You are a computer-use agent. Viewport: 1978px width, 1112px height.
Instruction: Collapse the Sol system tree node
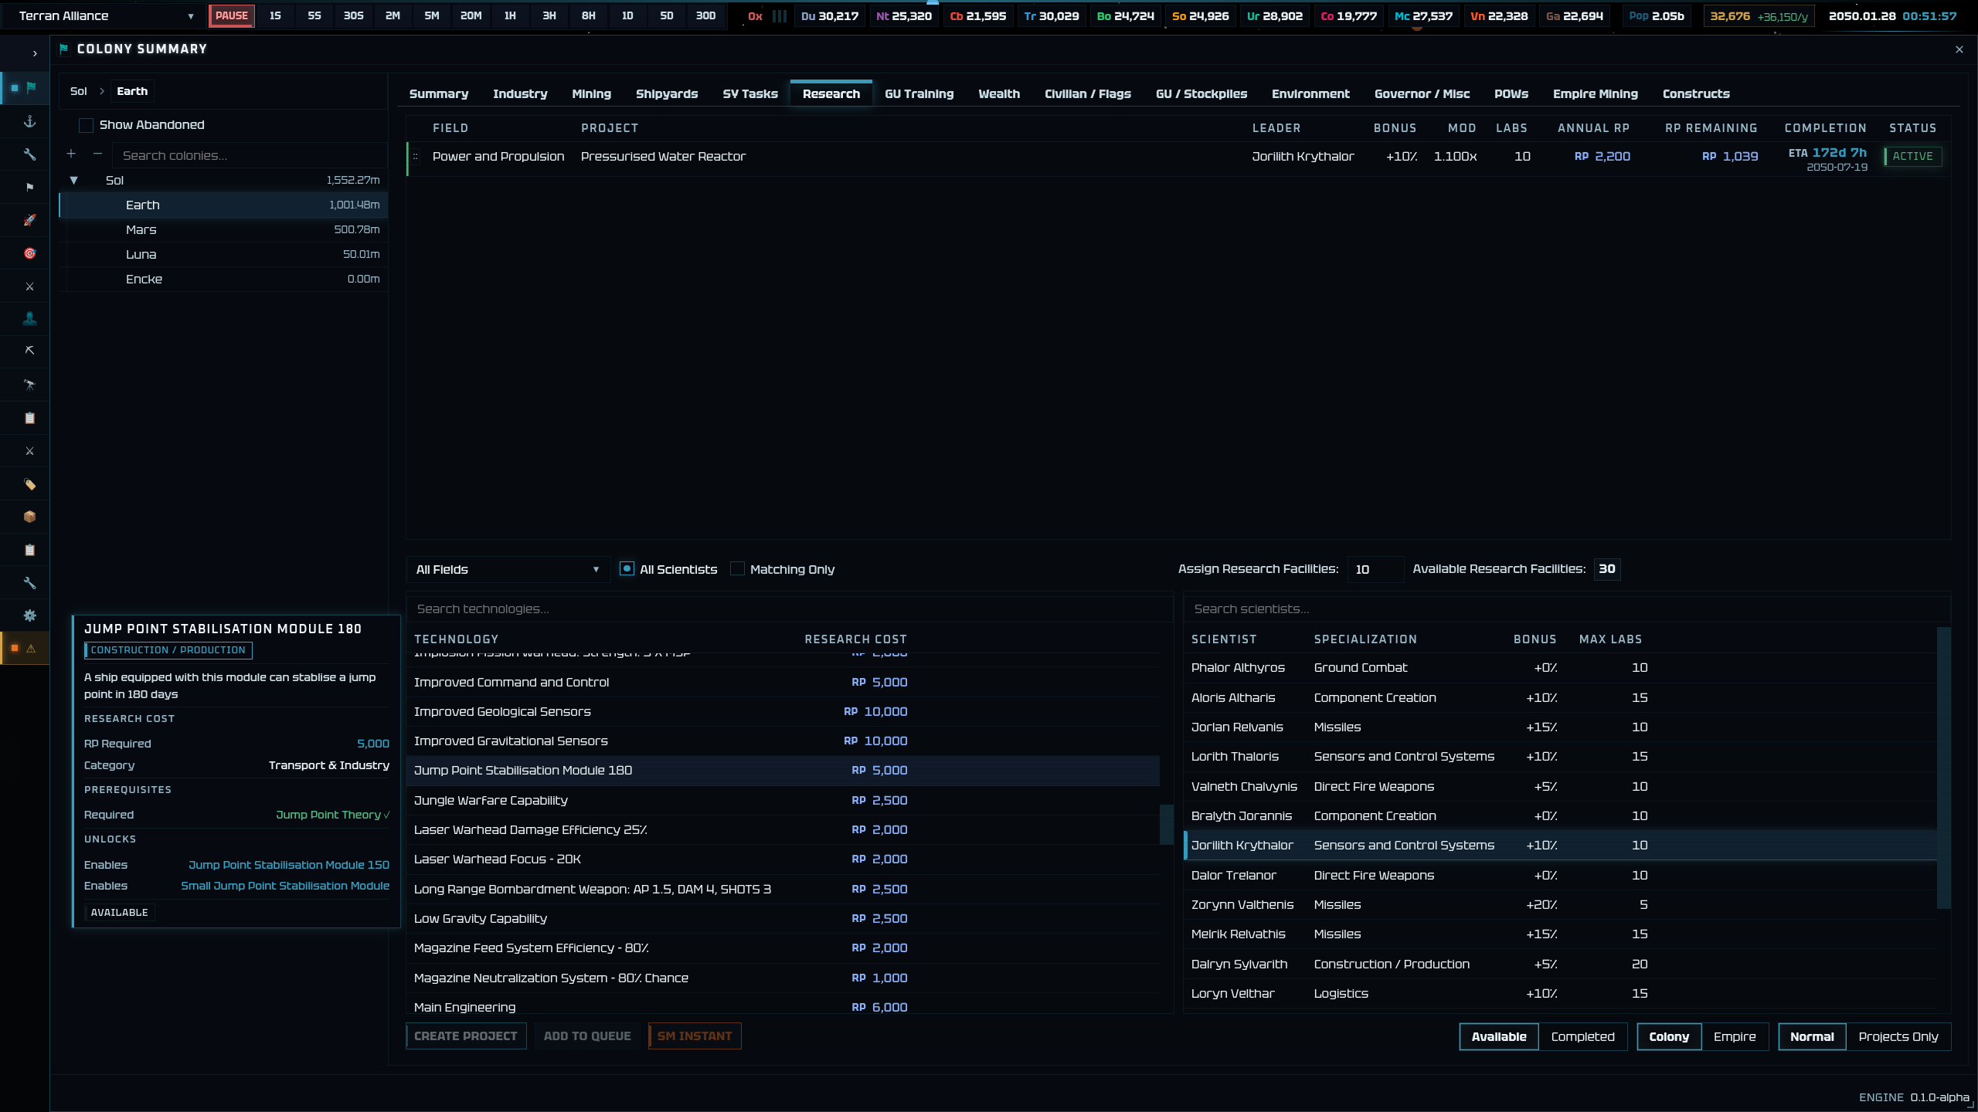click(74, 181)
